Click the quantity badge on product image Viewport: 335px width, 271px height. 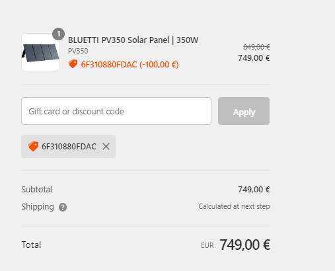(58, 34)
